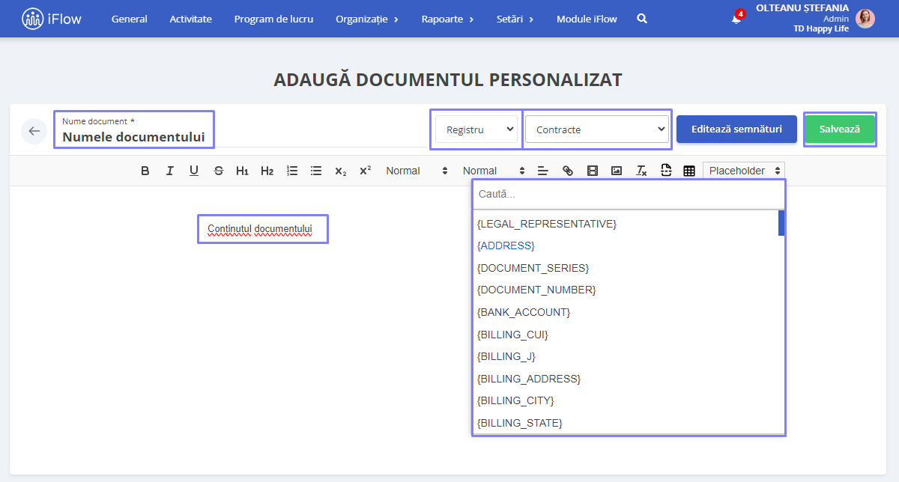
Task: Insert a numbered list
Action: tap(292, 171)
